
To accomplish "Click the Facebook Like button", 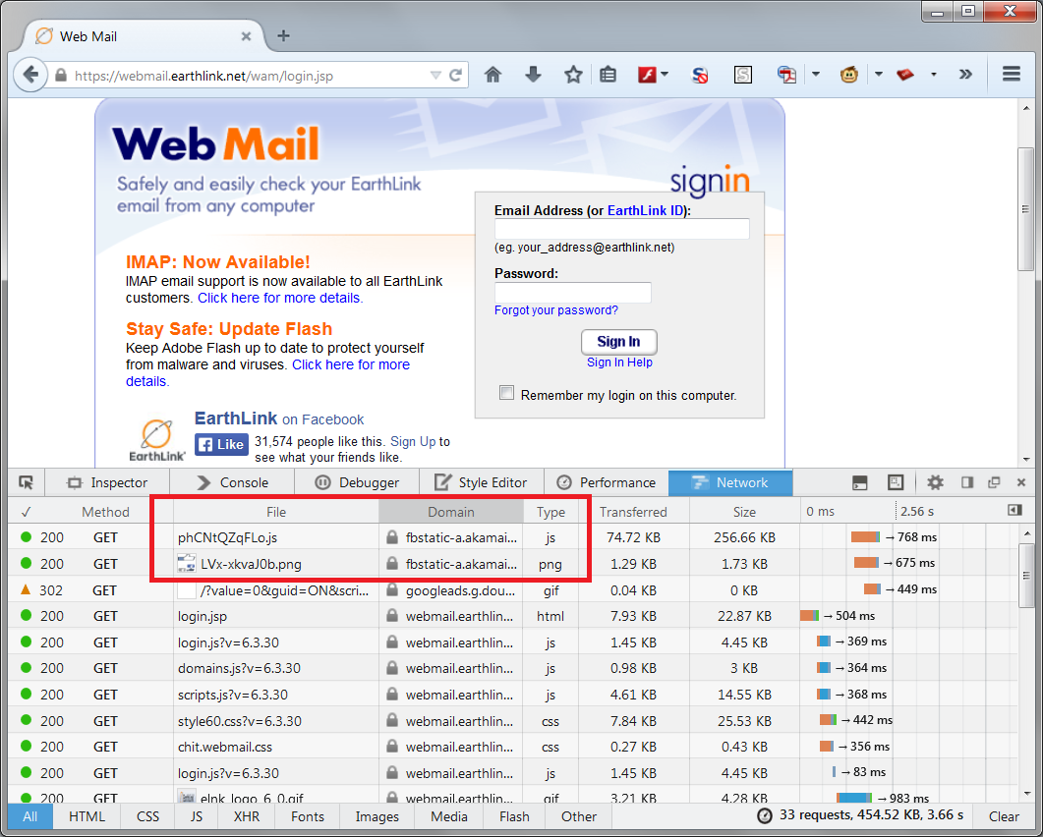I will point(221,444).
